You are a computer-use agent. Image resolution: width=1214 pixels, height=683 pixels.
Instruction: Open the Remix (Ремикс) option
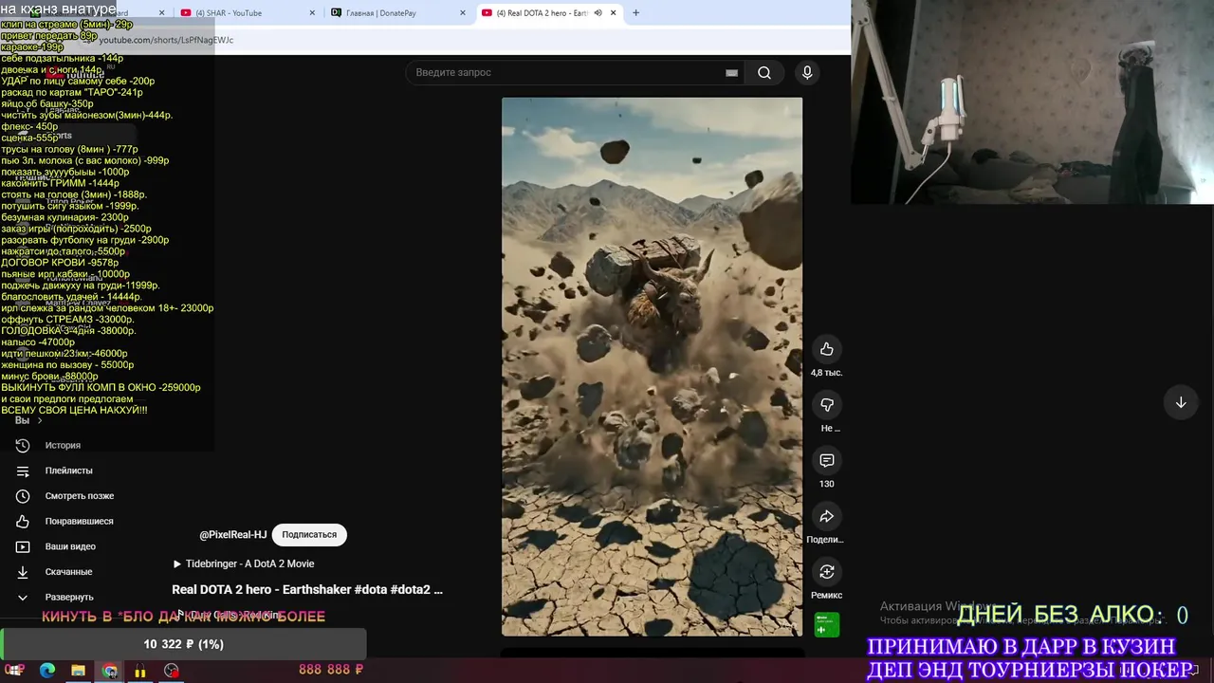click(827, 572)
